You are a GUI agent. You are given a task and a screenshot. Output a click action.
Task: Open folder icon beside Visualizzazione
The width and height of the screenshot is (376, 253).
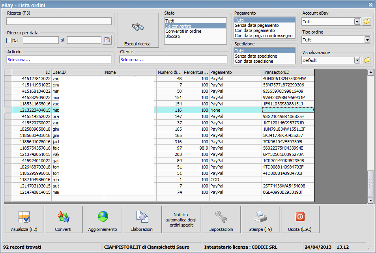(x=367, y=60)
